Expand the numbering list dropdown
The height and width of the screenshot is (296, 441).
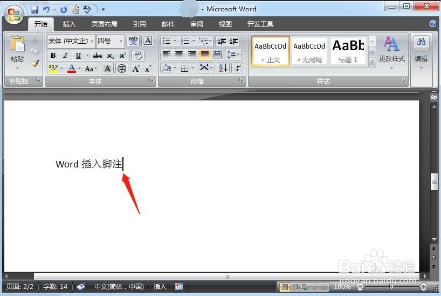194,41
